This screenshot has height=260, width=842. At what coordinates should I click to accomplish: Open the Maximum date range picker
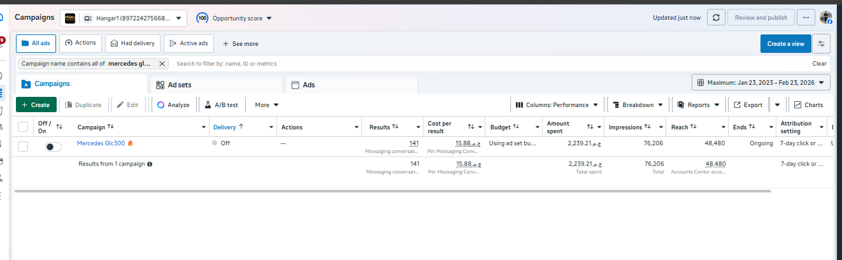(761, 83)
